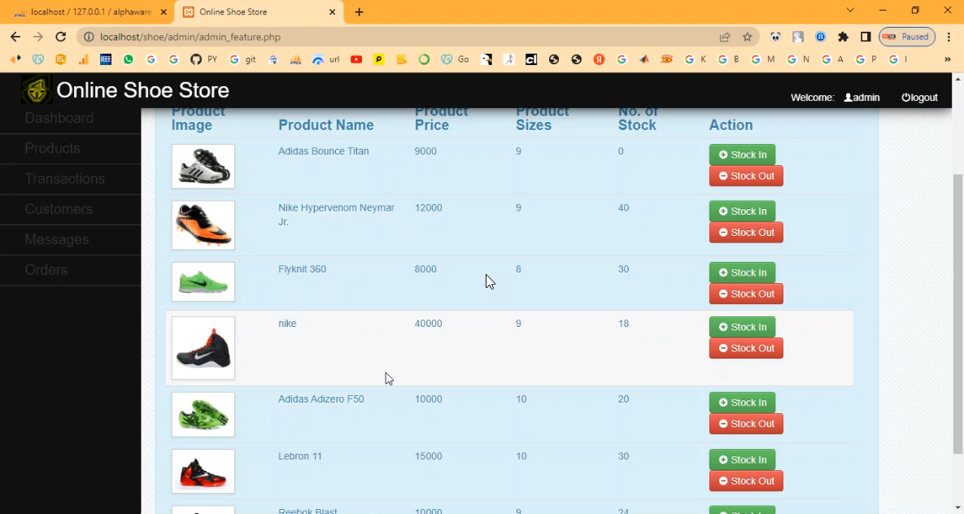Reload the page
Screen dimensions: 964x514
60,37
